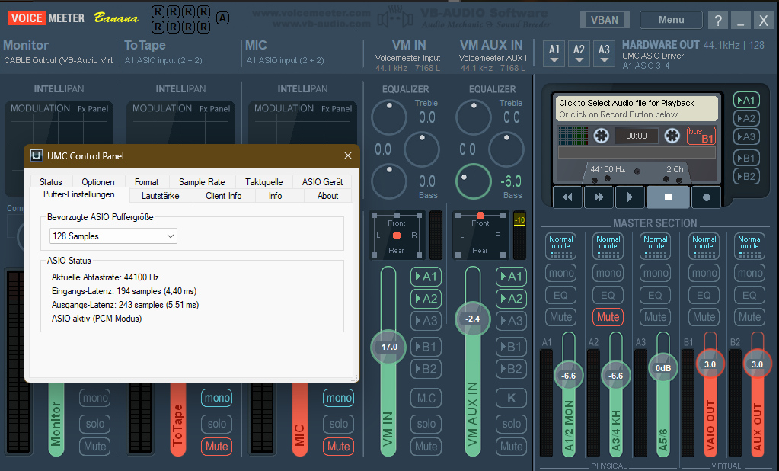779x471 pixels.
Task: Click the VM AUX IN Bass knob
Action: tap(474, 181)
